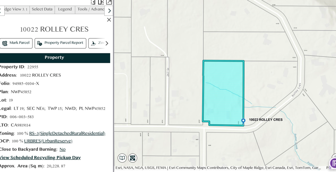Image resolution: width=336 pixels, height=172 pixels.
Task: View Scheduled Recycling Pickup Day link
Action: pyautogui.click(x=40, y=157)
